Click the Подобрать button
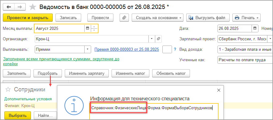This screenshot has width=273, height=120. (x=47, y=73)
